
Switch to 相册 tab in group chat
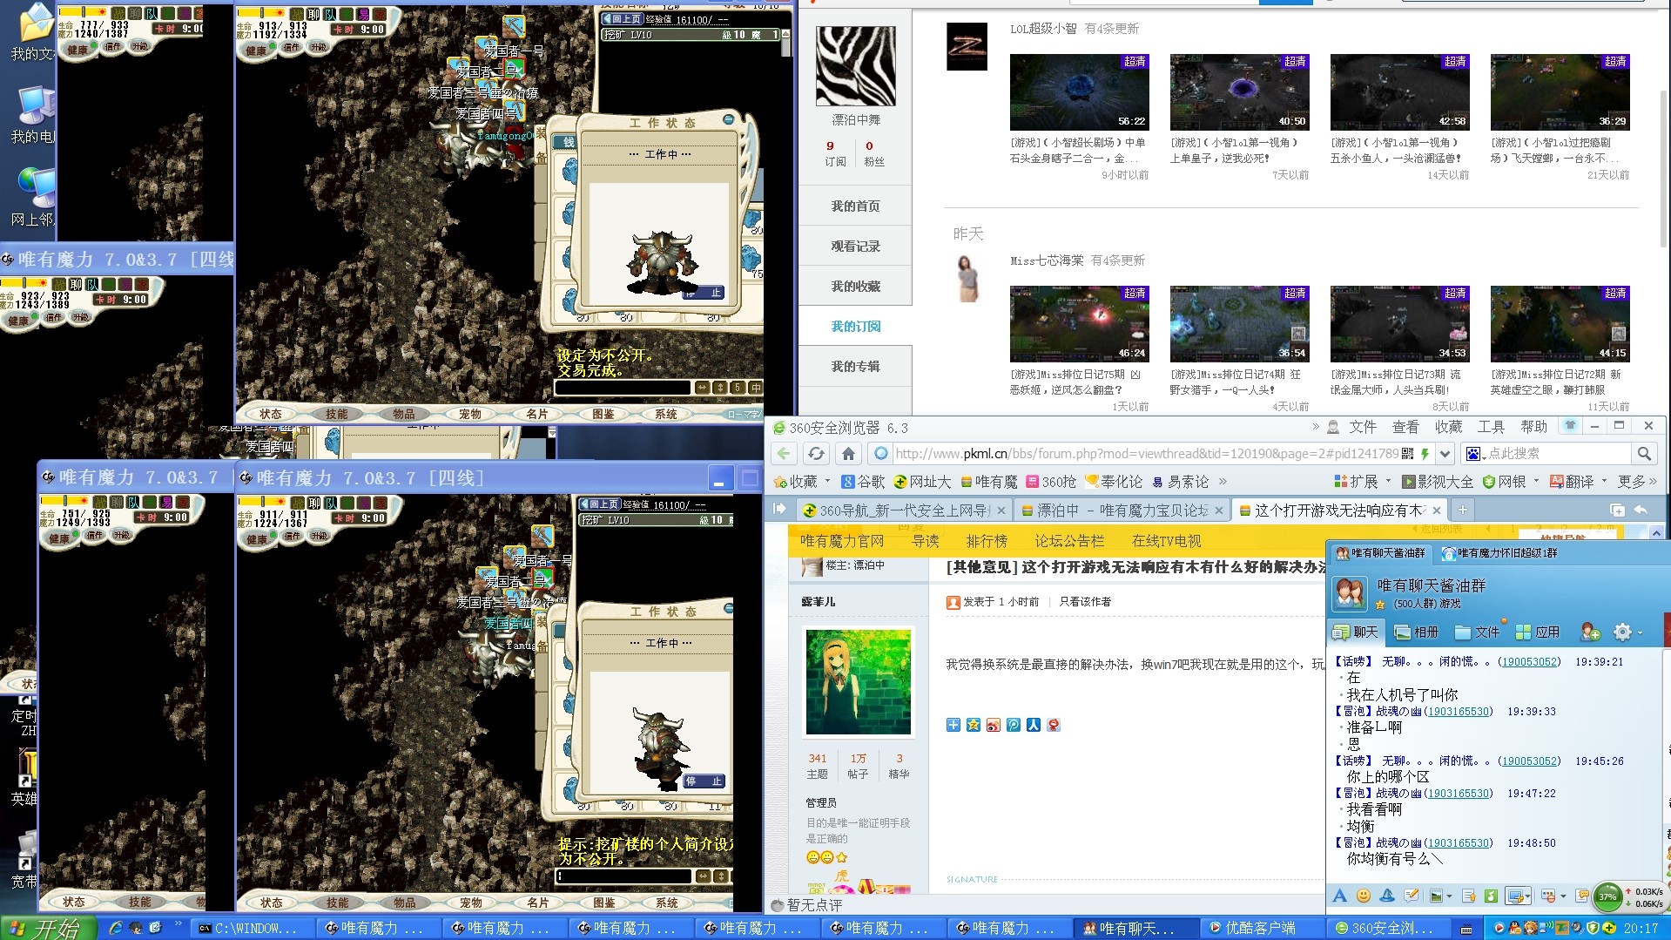pos(1417,632)
